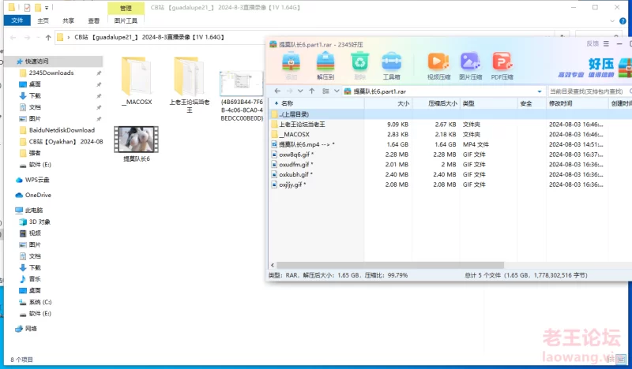
Task: Open the 工具箱 toolbox
Action: pos(392,65)
